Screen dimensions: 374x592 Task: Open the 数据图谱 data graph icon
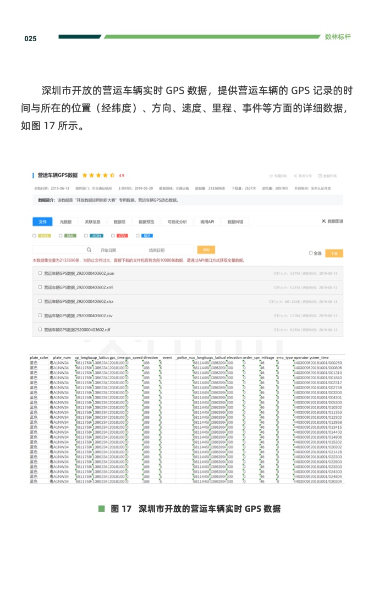[x=324, y=221]
